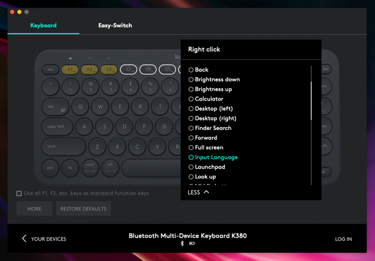Click the Right click panel title
This screenshot has height=261, width=375.
click(x=204, y=49)
